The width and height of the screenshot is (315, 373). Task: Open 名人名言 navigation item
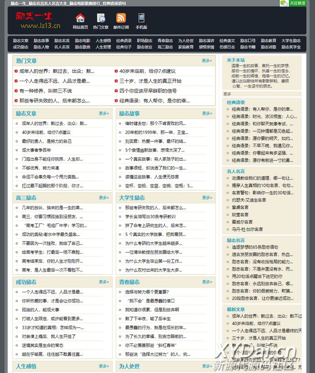[62, 47]
